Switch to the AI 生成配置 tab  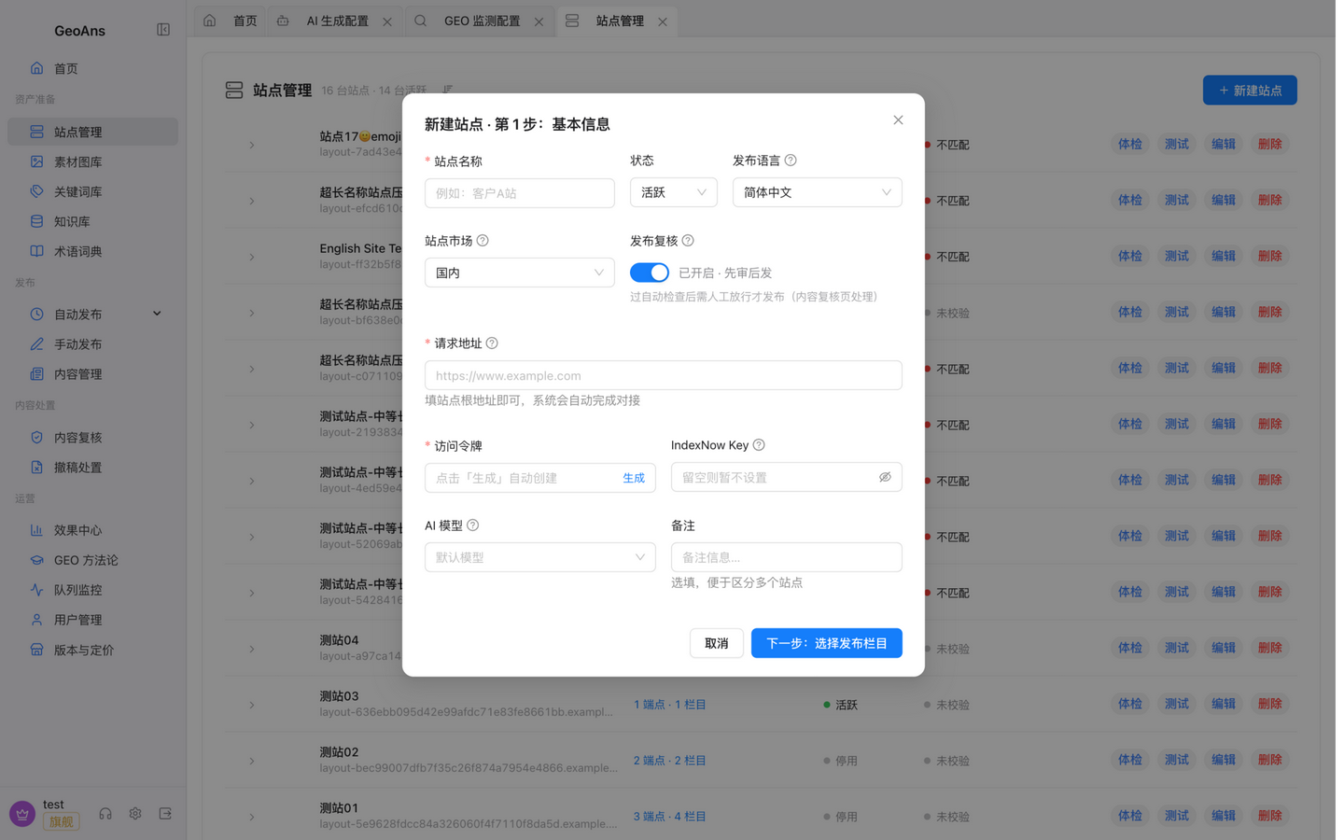point(337,21)
